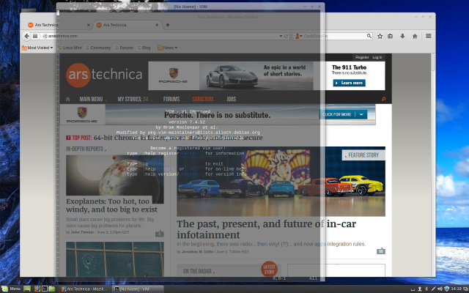The width and height of the screenshot is (469, 293).
Task: Click the Firefox launcher icon in the taskbar
Action: click(37, 289)
